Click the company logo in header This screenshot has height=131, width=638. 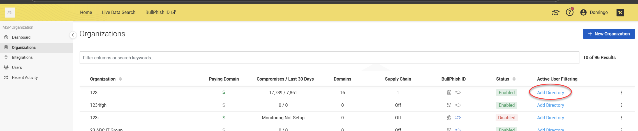(10, 13)
